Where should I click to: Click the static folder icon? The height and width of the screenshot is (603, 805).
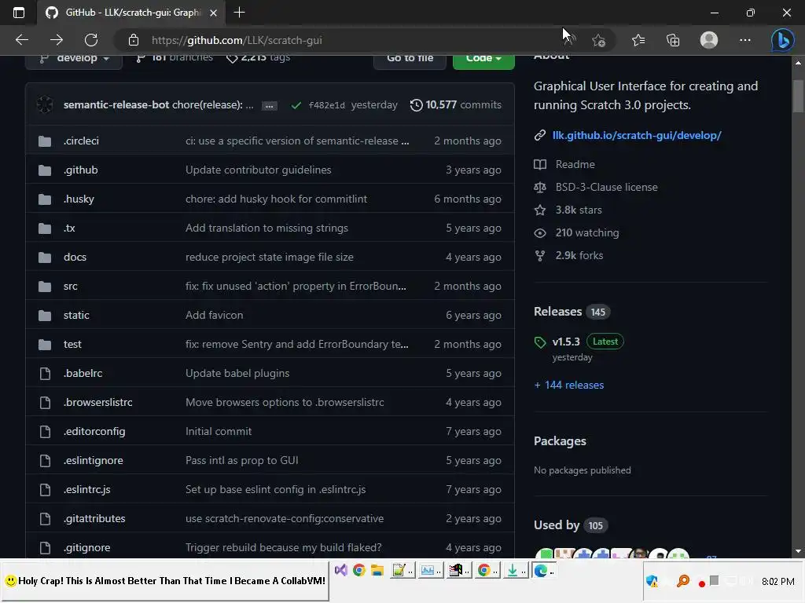(x=45, y=316)
